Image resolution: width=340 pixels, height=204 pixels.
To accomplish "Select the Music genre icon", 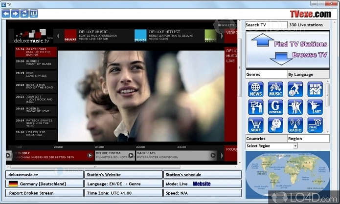I will pyautogui.click(x=275, y=89).
